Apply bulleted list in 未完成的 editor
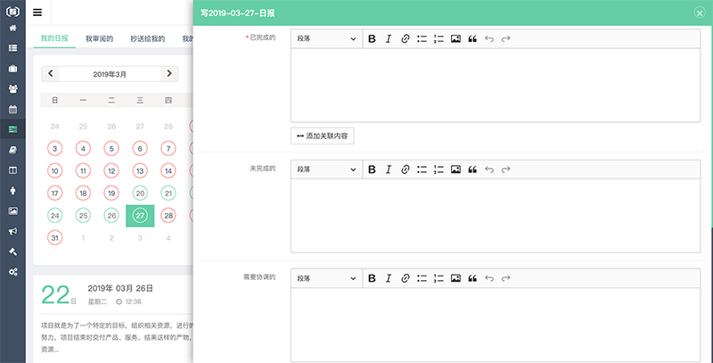 (422, 169)
